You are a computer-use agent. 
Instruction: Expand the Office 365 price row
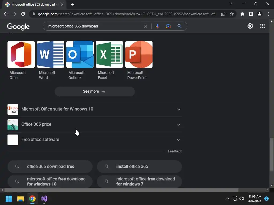click(95, 124)
